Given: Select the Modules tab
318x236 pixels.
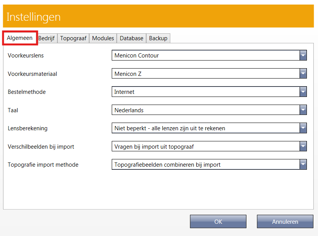Looking at the screenshot, I should [x=103, y=38].
